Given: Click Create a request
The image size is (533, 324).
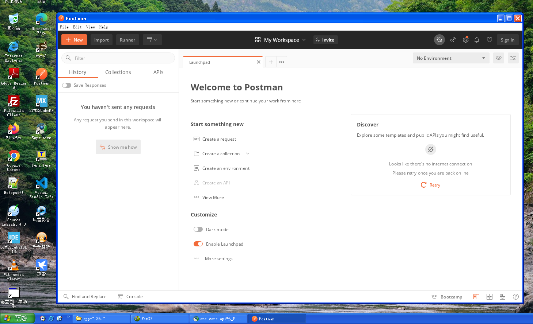Looking at the screenshot, I should (x=215, y=139).
